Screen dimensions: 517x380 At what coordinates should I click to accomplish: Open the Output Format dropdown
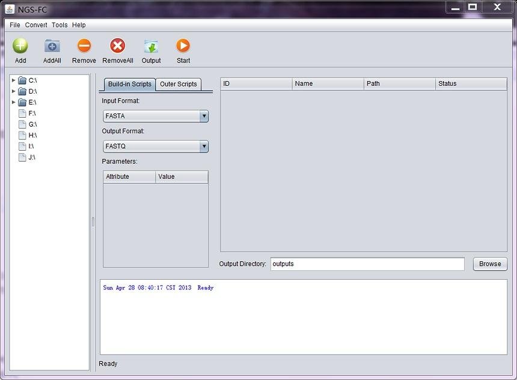204,146
